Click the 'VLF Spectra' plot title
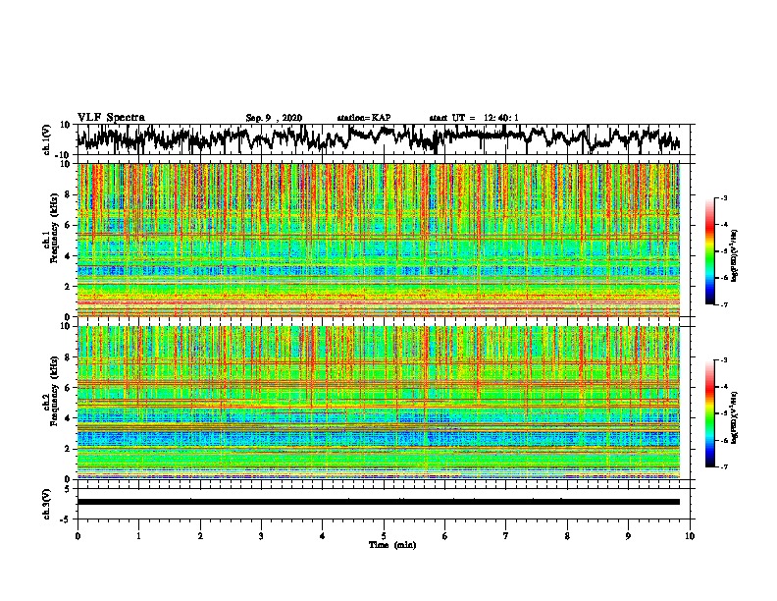Image resolution: width=777 pixels, height=601 pixels. pos(111,118)
